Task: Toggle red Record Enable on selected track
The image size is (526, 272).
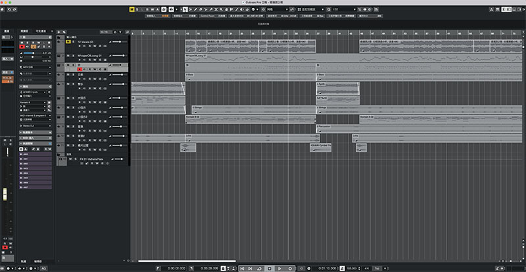Action: 80,69
